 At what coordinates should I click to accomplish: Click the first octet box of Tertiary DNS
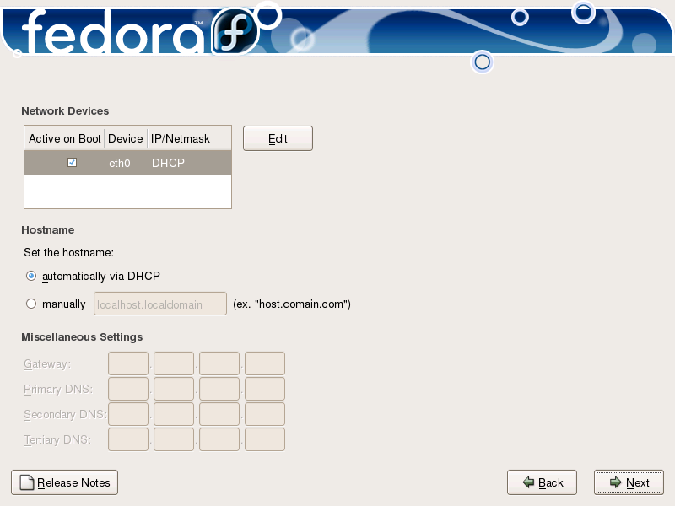tap(128, 439)
